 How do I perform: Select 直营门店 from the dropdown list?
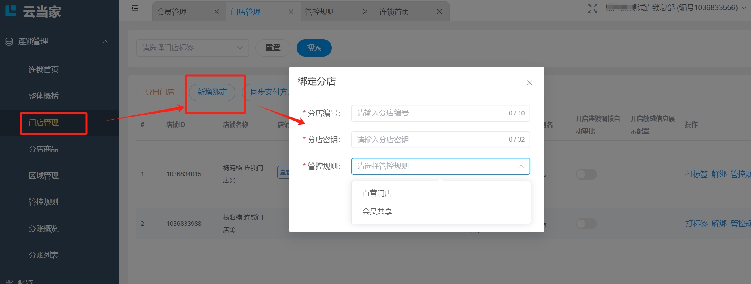coord(377,193)
